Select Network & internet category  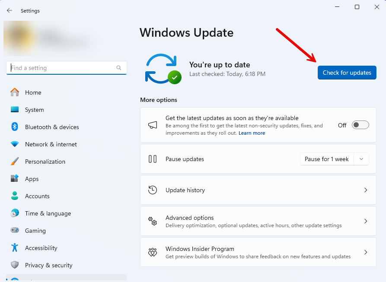[x=67, y=144]
